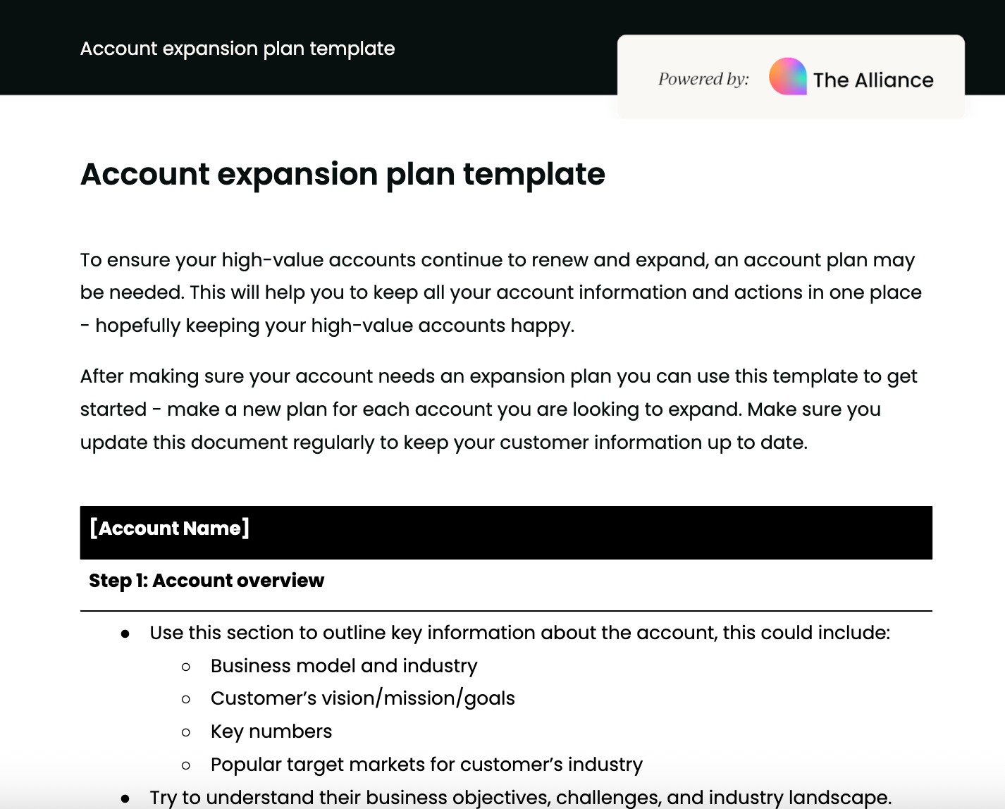Click the hollow bullet beside "Popular target markets"
The height and width of the screenshot is (809, 1005).
[186, 765]
